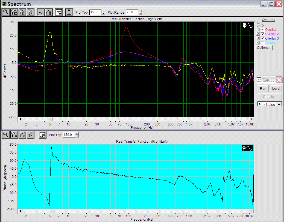Set overlay 3 from current trace
Image resolution: width=284 pixels, height=222 pixels.
pos(258,38)
